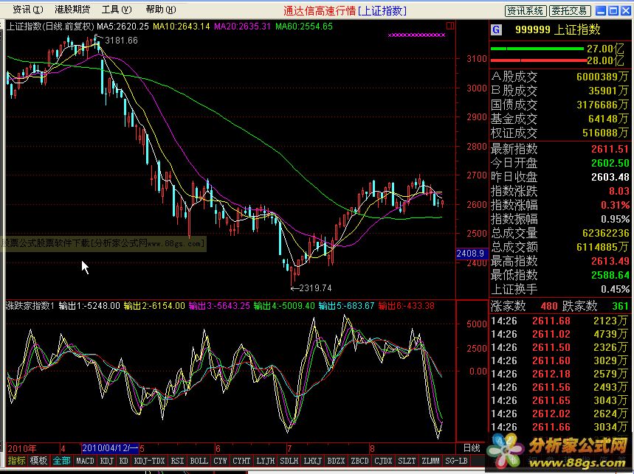Image resolution: width=634 pixels, height=474 pixels.
Task: Switch to SDLH indicator
Action: 289,460
